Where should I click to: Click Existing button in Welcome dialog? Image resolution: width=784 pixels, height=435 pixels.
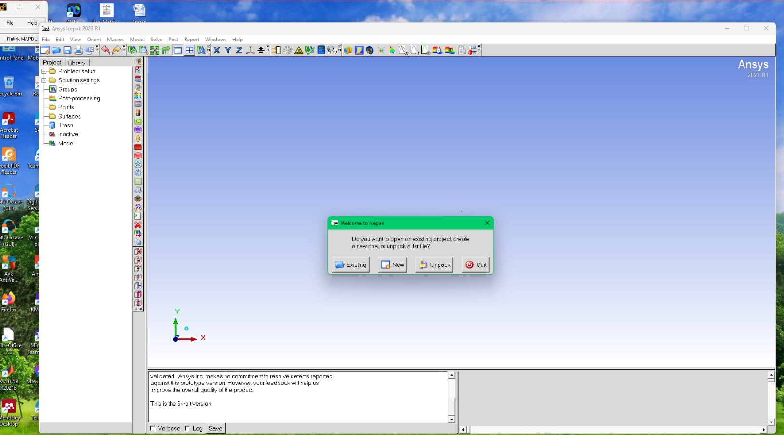pyautogui.click(x=351, y=264)
